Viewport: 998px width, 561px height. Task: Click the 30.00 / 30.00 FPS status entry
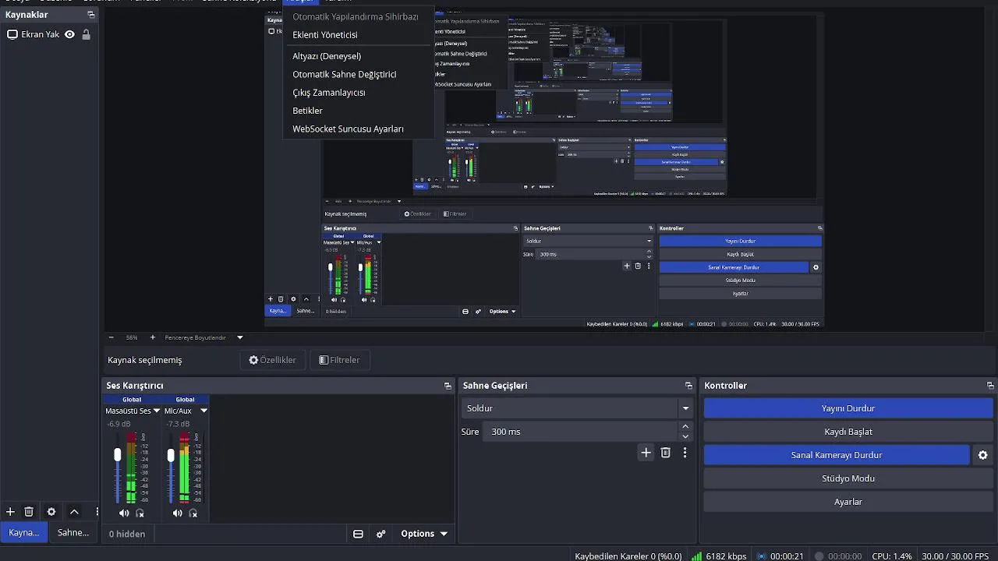tap(955, 556)
